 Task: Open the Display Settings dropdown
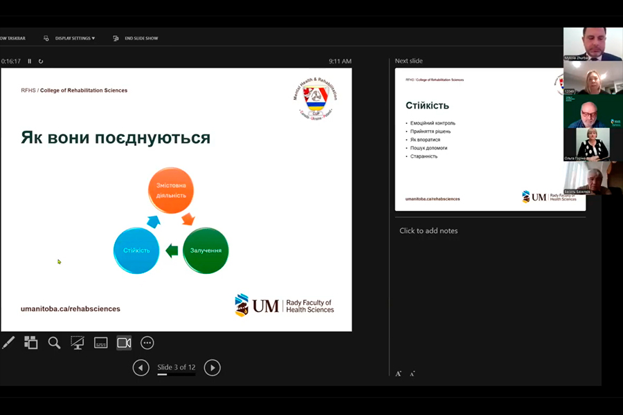[75, 39]
